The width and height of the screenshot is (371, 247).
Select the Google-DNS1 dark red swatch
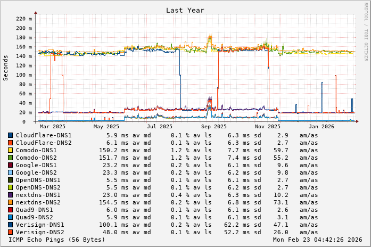[x=10, y=166]
